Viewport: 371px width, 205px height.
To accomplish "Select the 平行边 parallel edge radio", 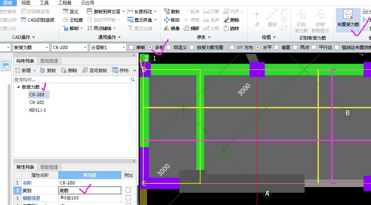I will [314, 47].
